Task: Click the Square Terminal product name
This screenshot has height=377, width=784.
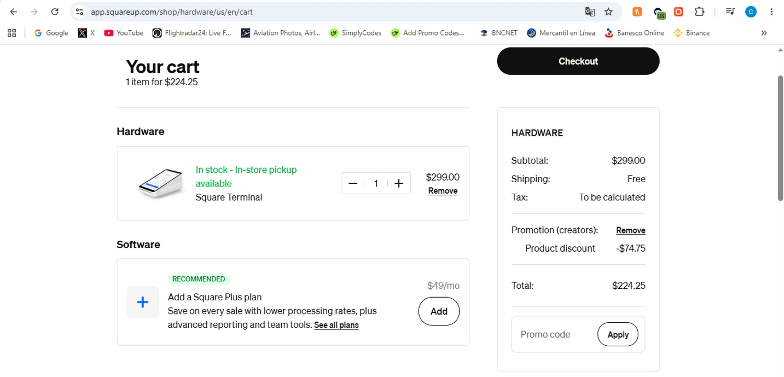Action: [x=229, y=197]
